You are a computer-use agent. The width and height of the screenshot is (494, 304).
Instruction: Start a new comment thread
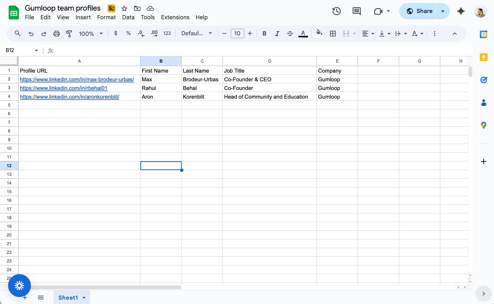point(356,11)
